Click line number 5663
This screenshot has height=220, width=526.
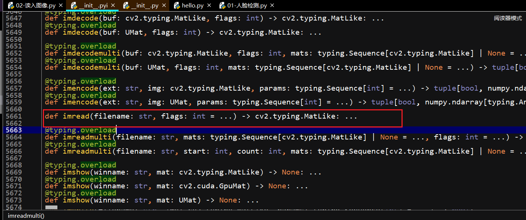pos(14,130)
